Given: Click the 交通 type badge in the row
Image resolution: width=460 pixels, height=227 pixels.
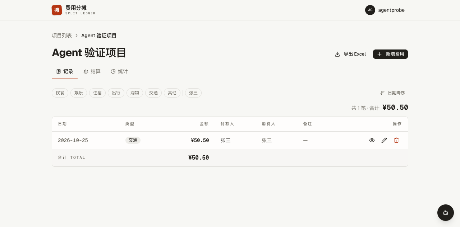Looking at the screenshot, I should [133, 140].
